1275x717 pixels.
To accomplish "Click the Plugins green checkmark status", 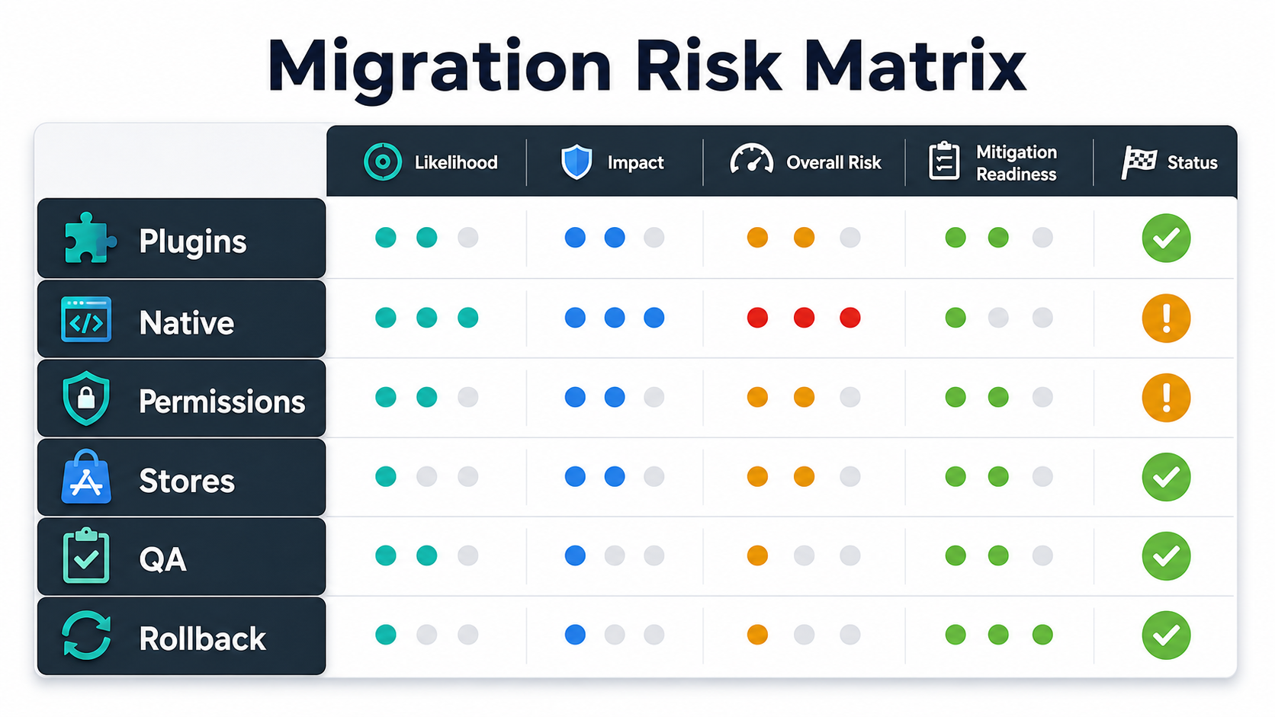I will pos(1166,238).
